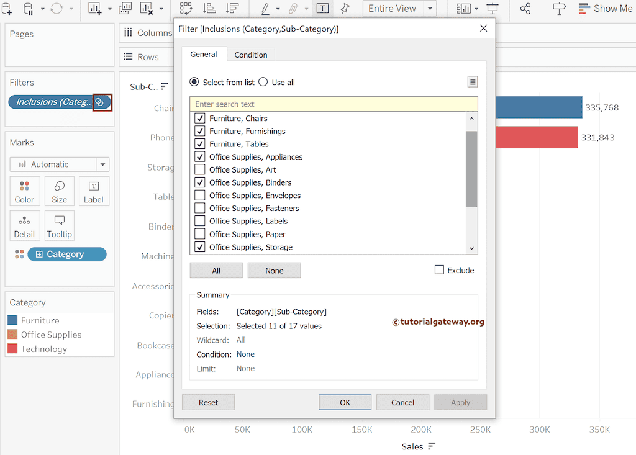Click the Group Members paperclip icon

tap(293, 9)
